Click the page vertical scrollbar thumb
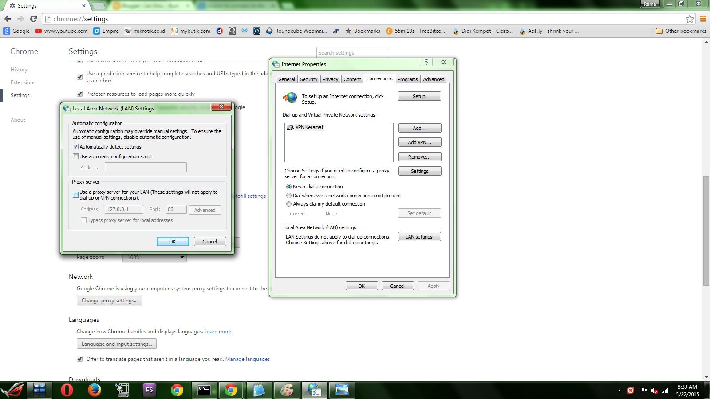The height and width of the screenshot is (399, 710). (706, 231)
